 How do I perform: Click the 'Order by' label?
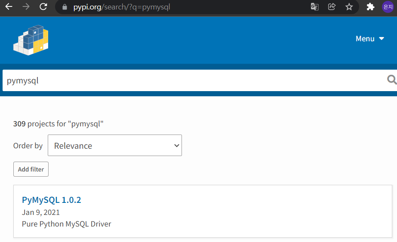point(28,146)
